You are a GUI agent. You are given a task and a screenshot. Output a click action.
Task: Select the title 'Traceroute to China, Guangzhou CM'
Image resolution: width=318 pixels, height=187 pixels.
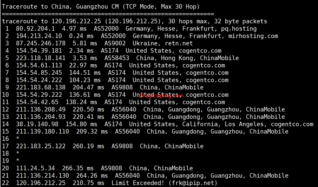pyautogui.click(x=61, y=7)
